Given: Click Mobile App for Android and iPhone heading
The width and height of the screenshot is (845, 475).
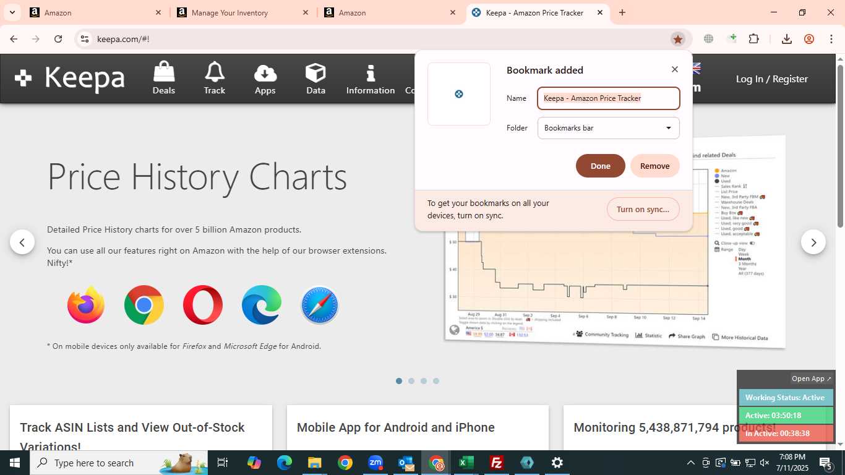Looking at the screenshot, I should [x=396, y=427].
